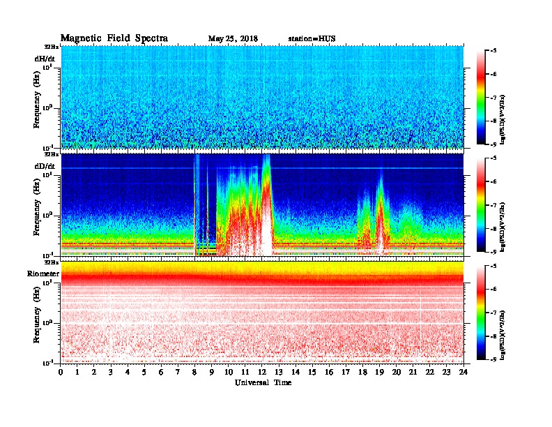Click hour tick label "17" on time axis
The width and height of the screenshot is (552, 427).
click(x=346, y=373)
